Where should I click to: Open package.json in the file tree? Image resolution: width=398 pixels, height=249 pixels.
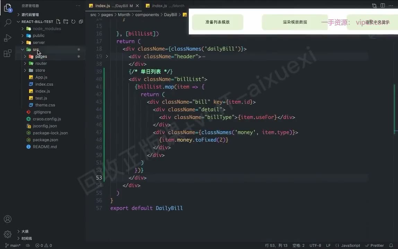click(45, 140)
